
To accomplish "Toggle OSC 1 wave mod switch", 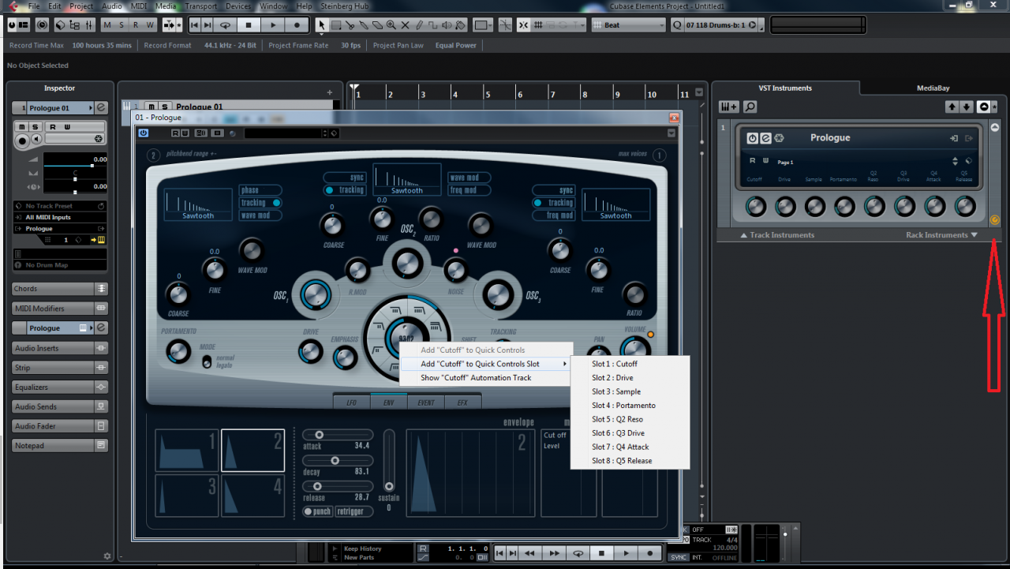I will (260, 215).
